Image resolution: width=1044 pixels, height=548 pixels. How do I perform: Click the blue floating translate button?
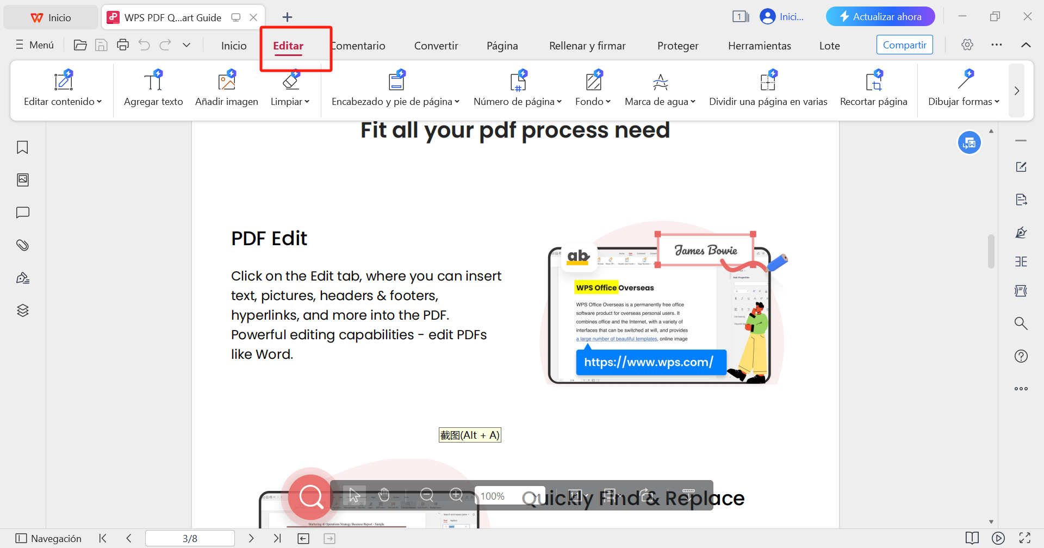(x=970, y=143)
